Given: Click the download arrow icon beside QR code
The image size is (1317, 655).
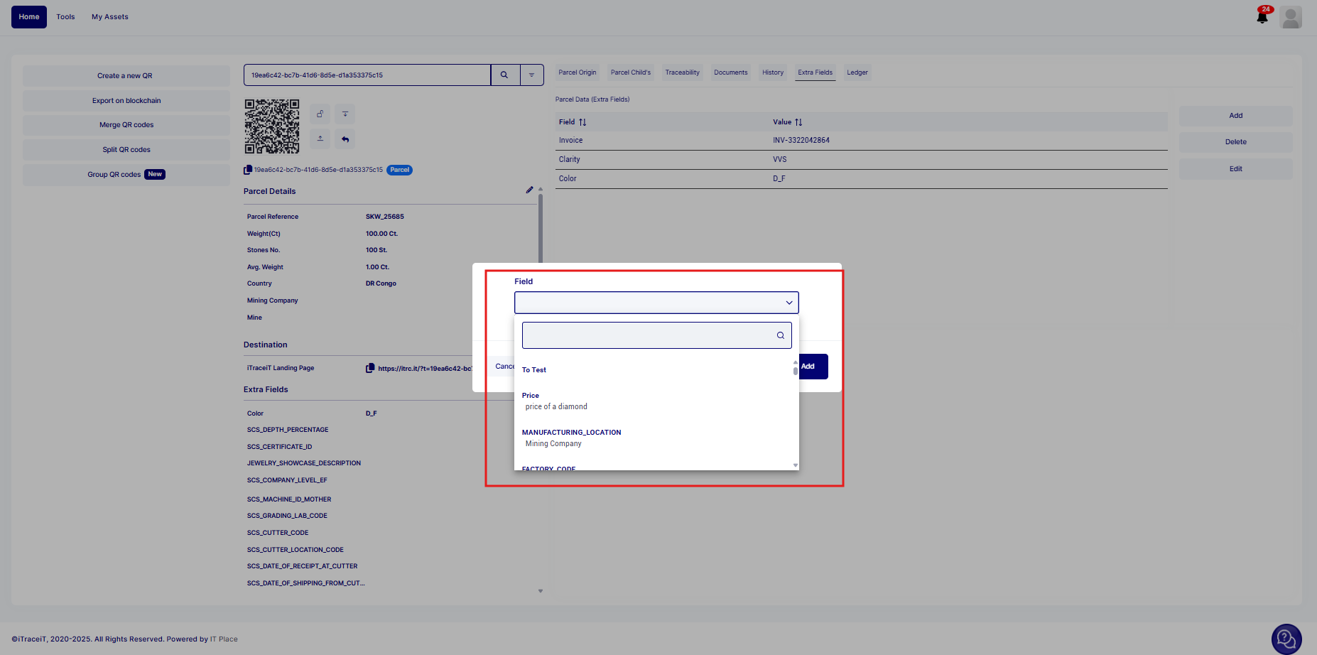Looking at the screenshot, I should 345,114.
